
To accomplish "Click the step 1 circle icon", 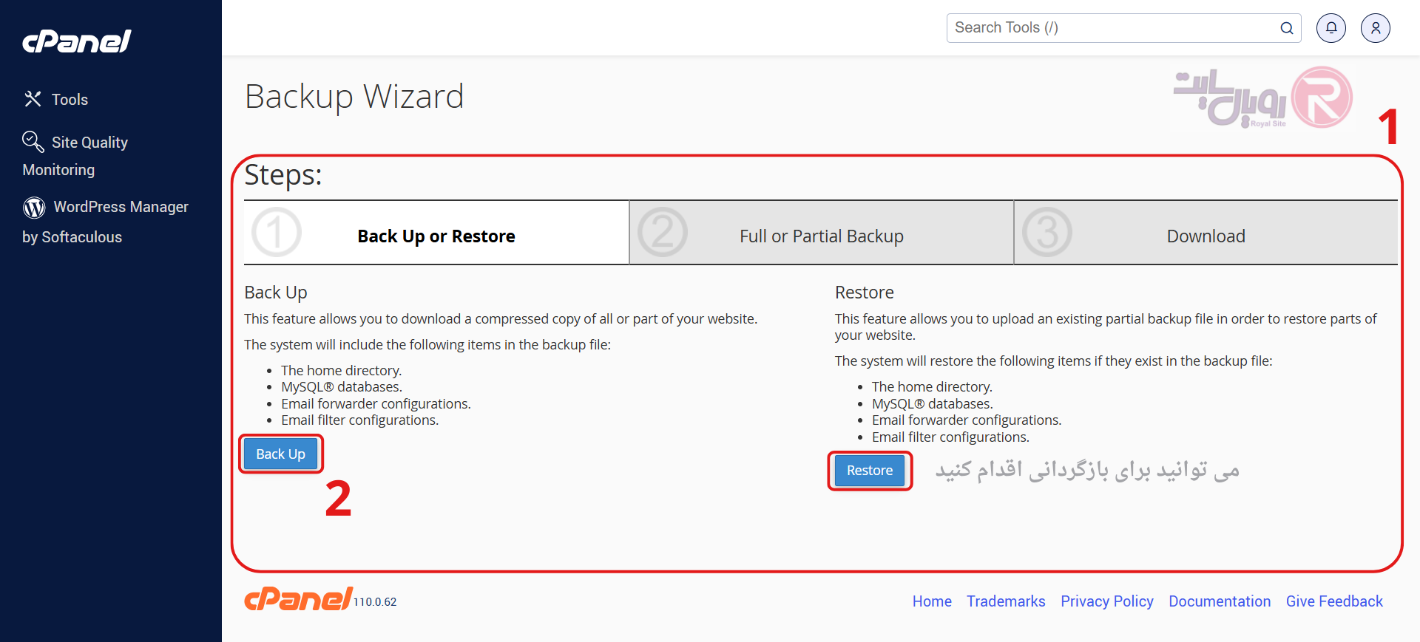I will point(277,233).
